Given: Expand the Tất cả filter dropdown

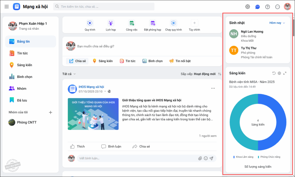Looking at the screenshot, I should tap(69, 74).
